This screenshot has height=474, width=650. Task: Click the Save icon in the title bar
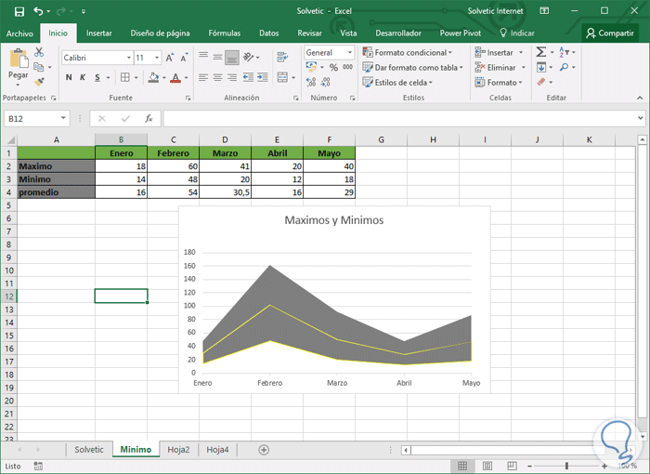[x=19, y=11]
